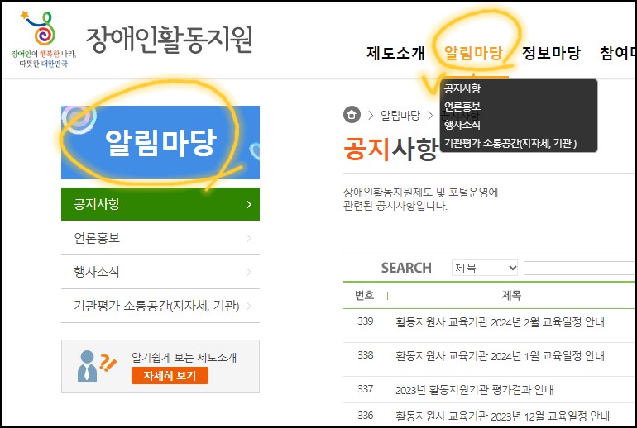Open the 알림마당 top menu
Viewport: 637px width, 428px height.
[473, 53]
